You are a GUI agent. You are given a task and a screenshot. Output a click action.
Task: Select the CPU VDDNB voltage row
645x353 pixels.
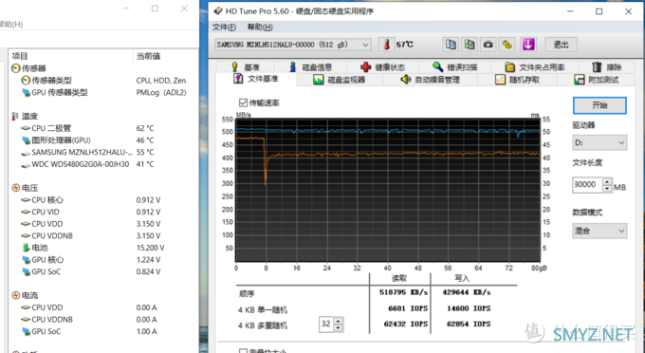(x=104, y=235)
